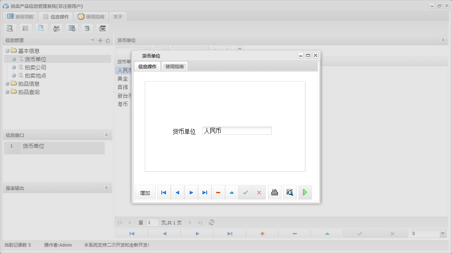Collapse the 信息管理 panel

[93, 40]
